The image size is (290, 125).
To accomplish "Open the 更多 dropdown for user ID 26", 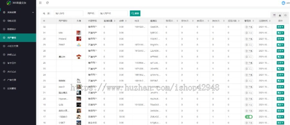I will click(x=280, y=63).
